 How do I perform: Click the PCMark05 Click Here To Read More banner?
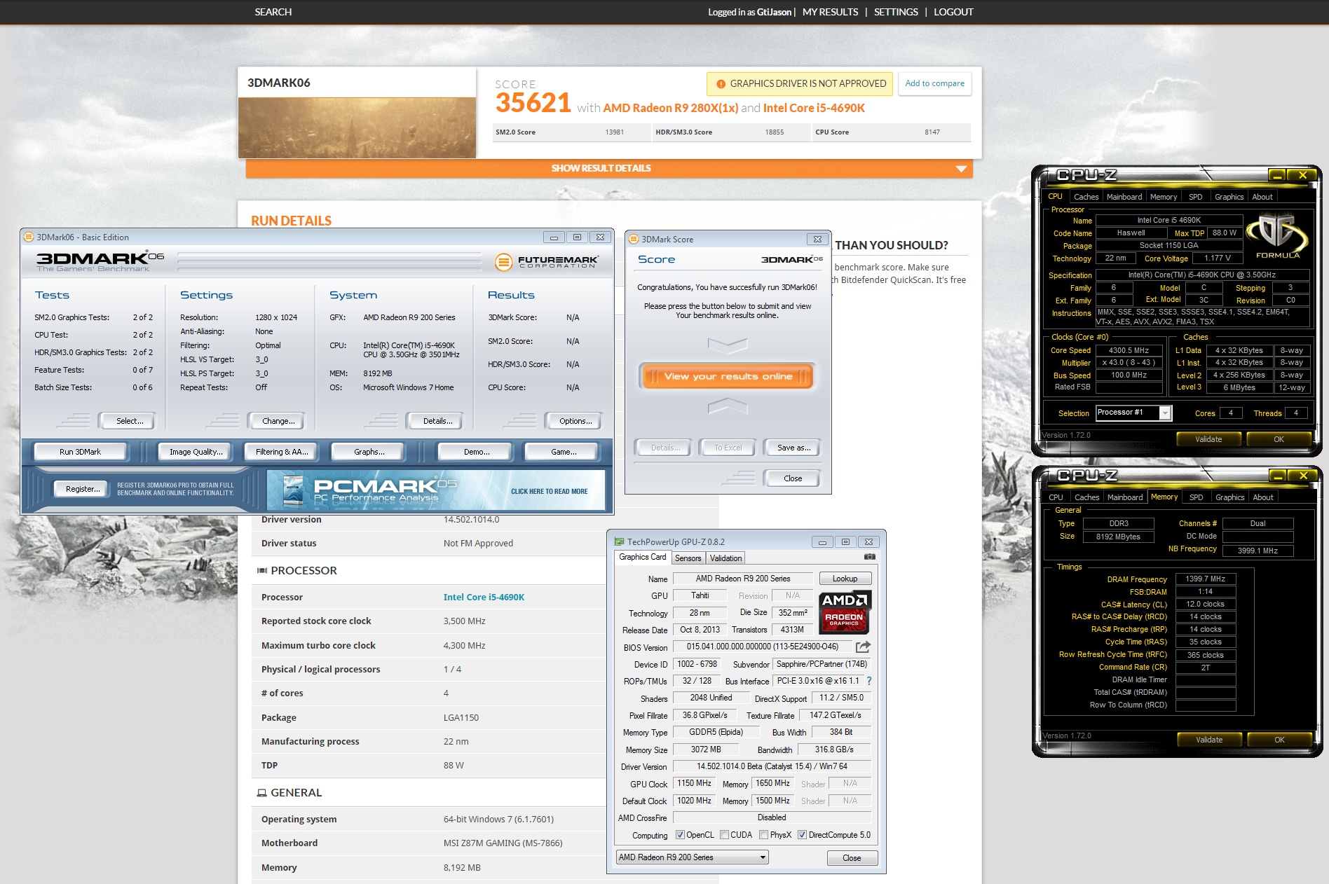[x=436, y=490]
